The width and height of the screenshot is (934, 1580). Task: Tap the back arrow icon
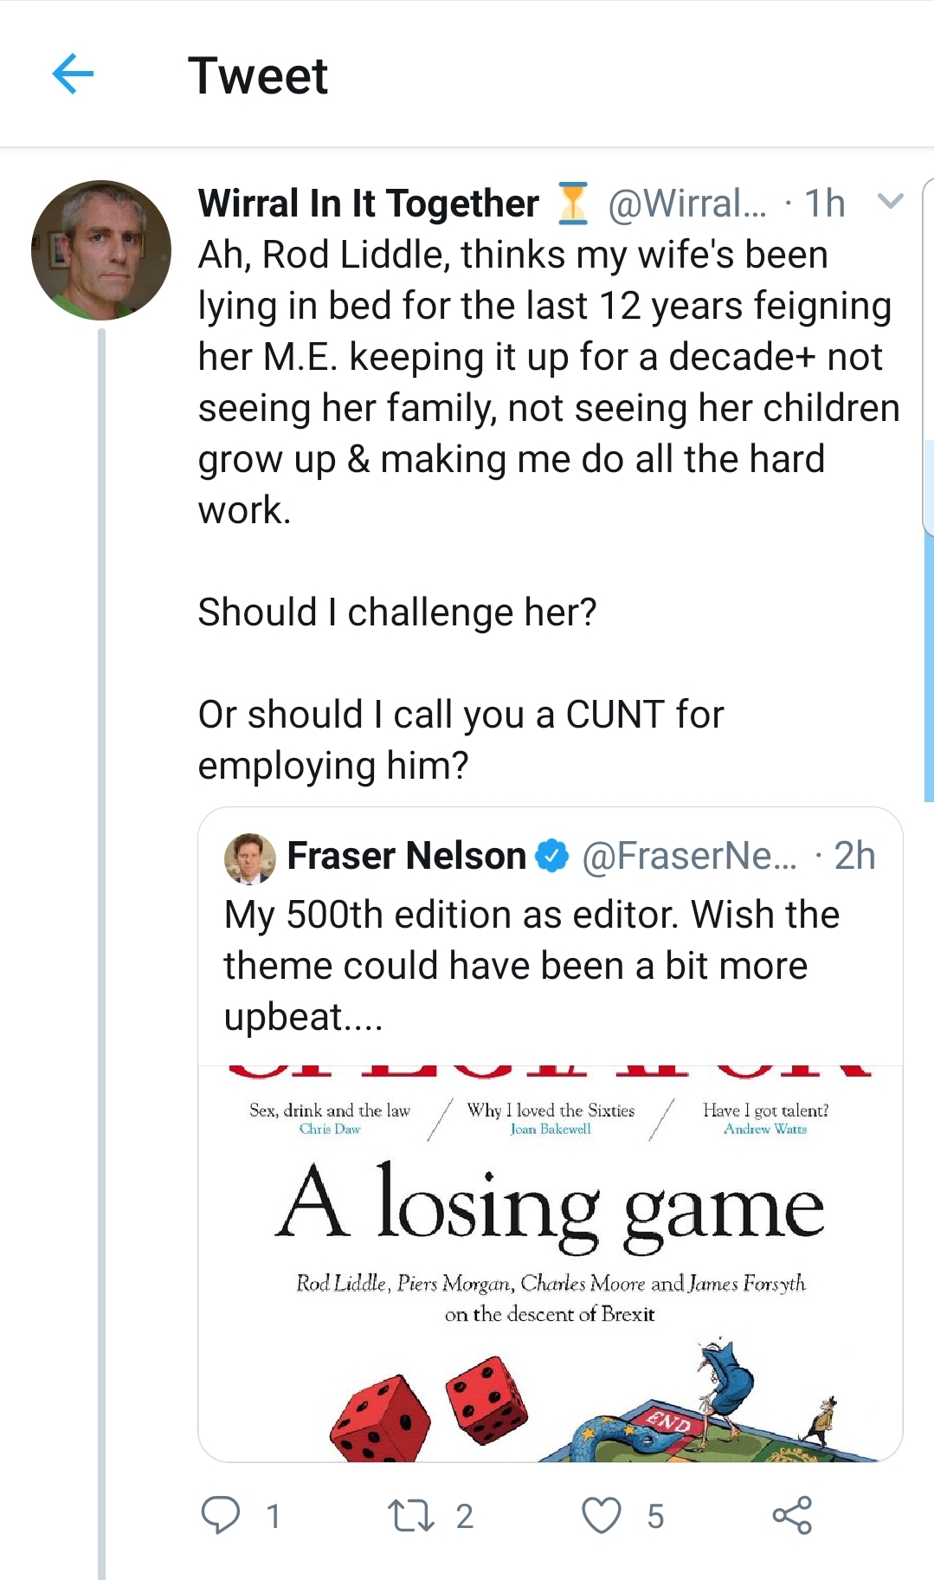73,74
